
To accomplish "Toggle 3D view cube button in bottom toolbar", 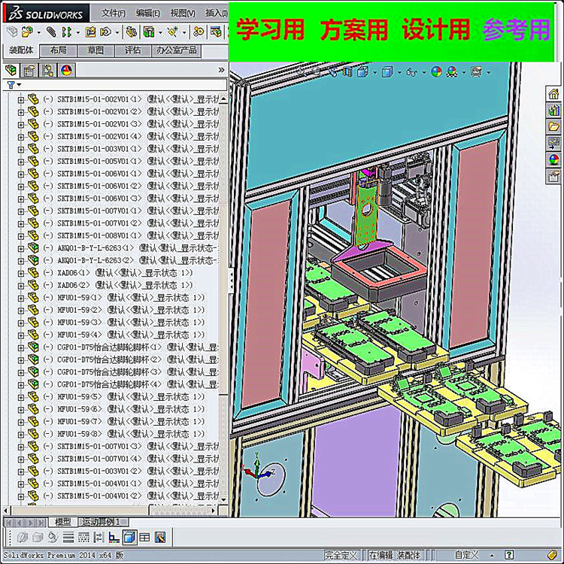I will pos(129,538).
